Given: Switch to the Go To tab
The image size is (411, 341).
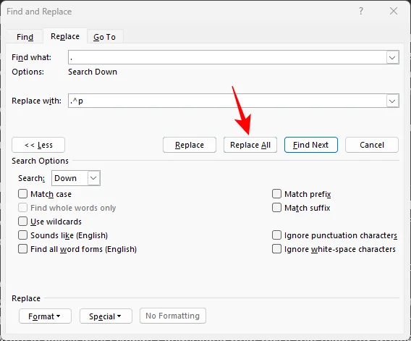Looking at the screenshot, I should click(105, 37).
